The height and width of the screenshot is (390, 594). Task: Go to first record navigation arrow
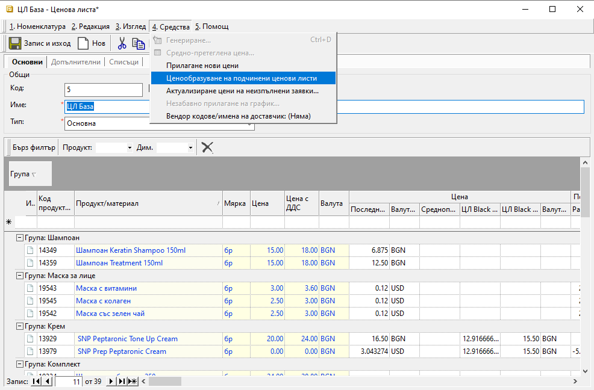pyautogui.click(x=36, y=381)
